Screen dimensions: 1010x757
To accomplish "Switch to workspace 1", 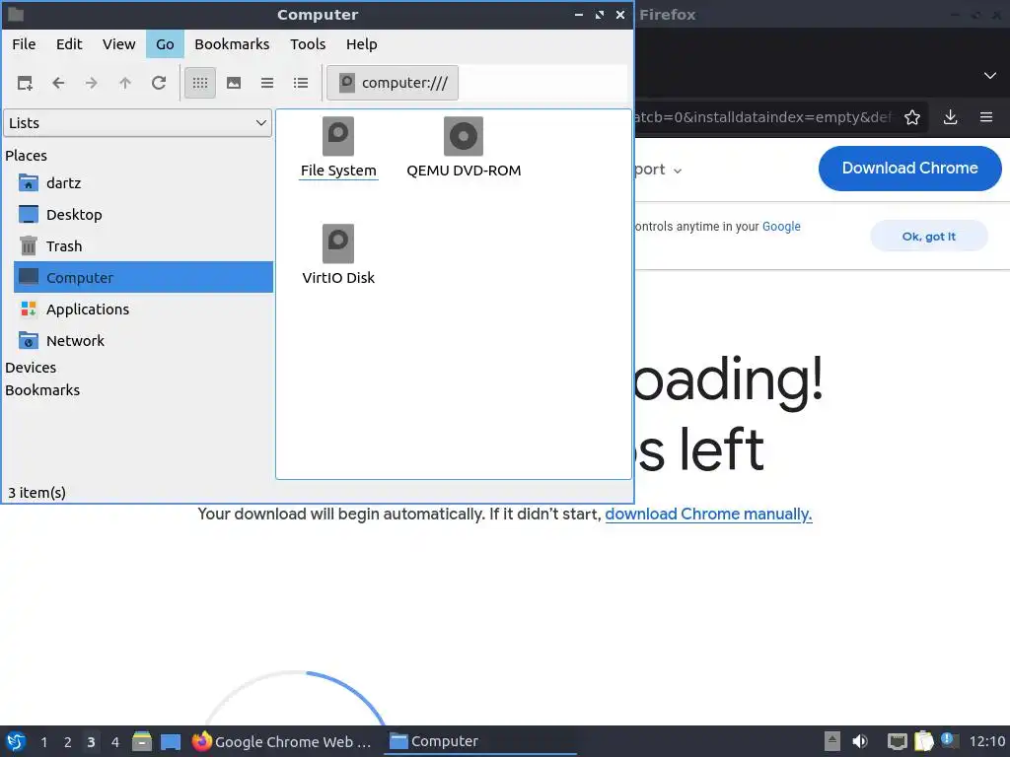I will 43,742.
